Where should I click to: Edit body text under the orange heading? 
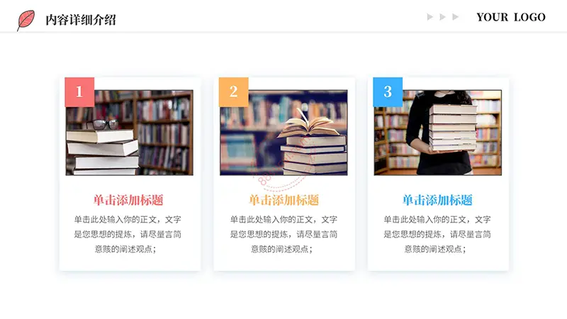pyautogui.click(x=283, y=235)
